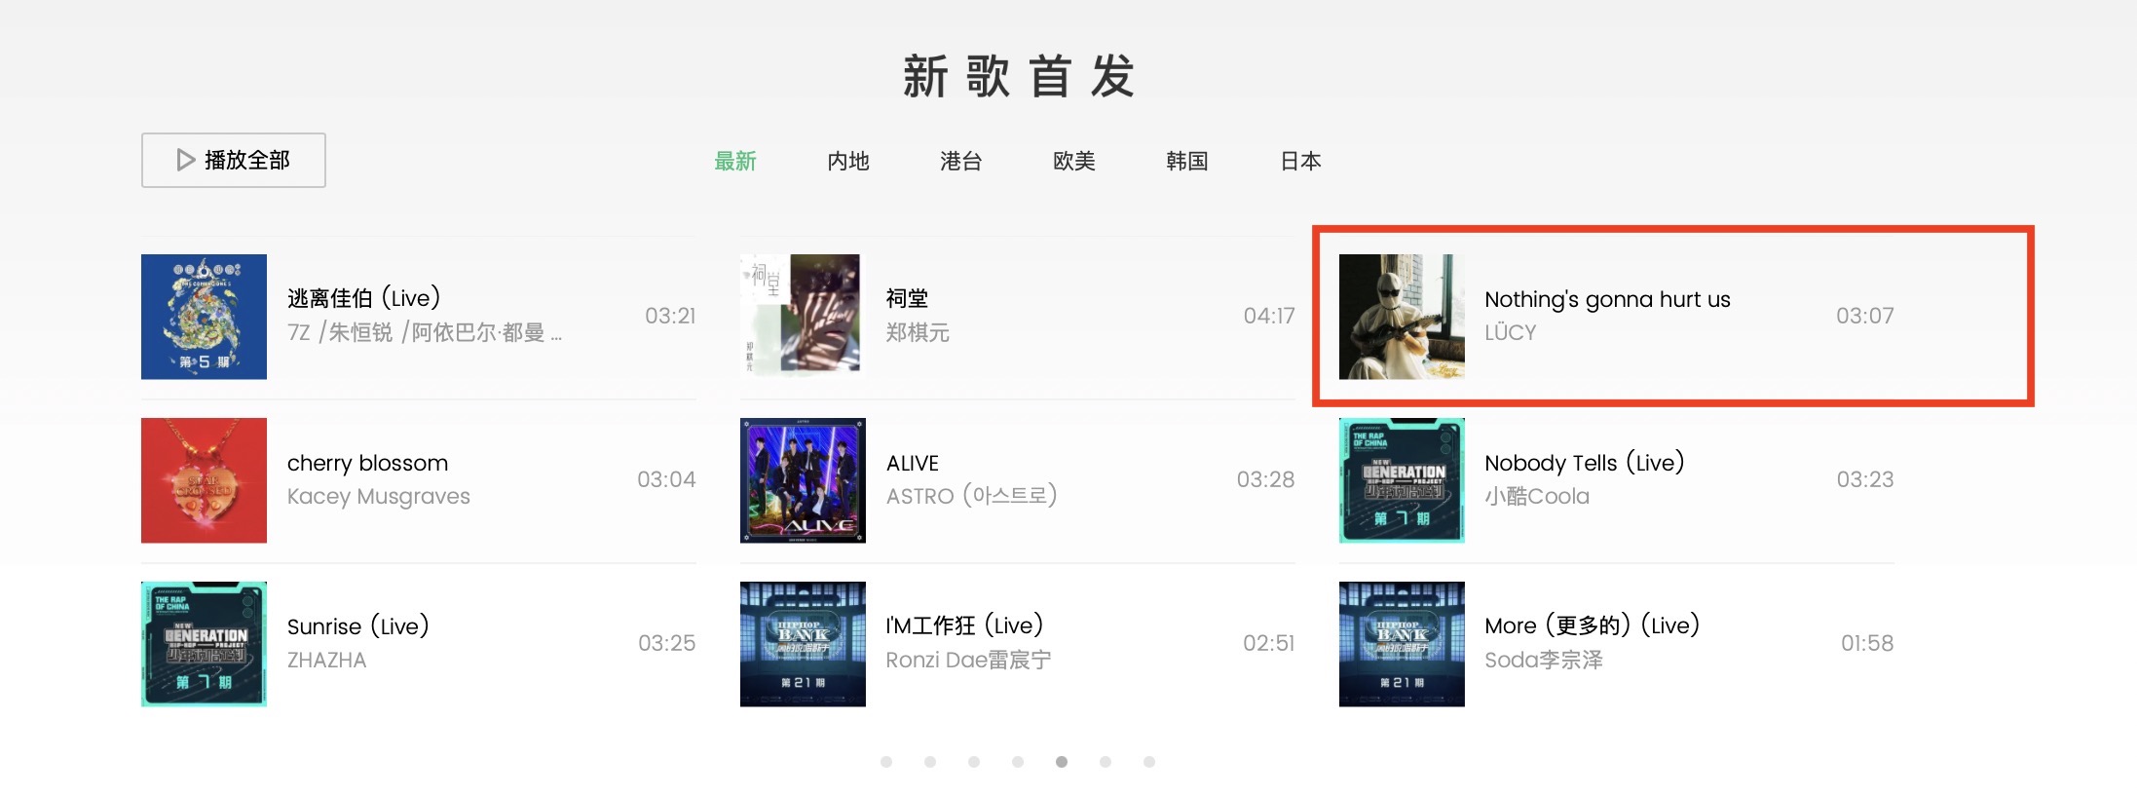This screenshot has width=2137, height=795.
Task: Click the 播放全部 play-all button
Action: click(x=233, y=160)
